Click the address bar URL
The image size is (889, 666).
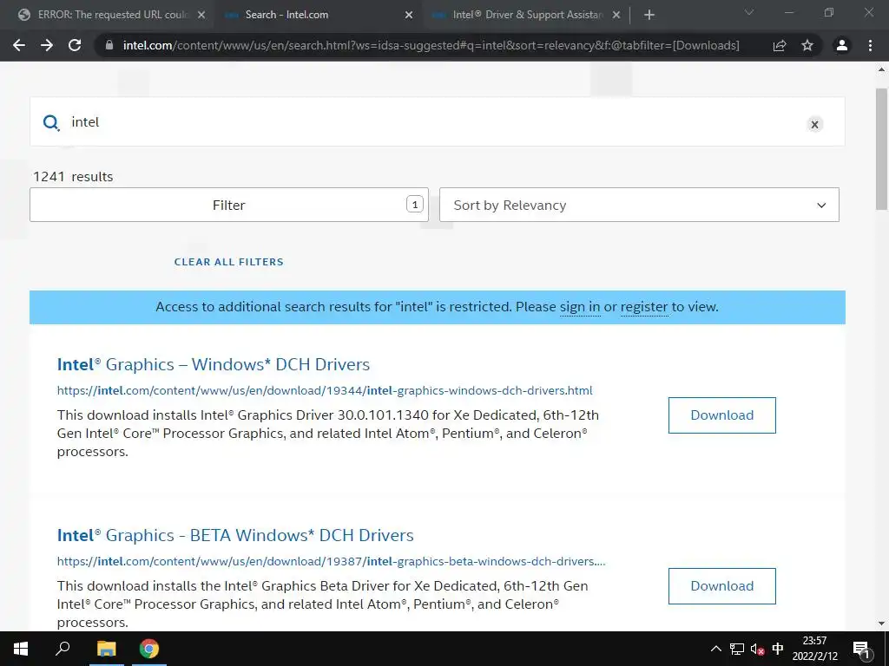(x=431, y=45)
